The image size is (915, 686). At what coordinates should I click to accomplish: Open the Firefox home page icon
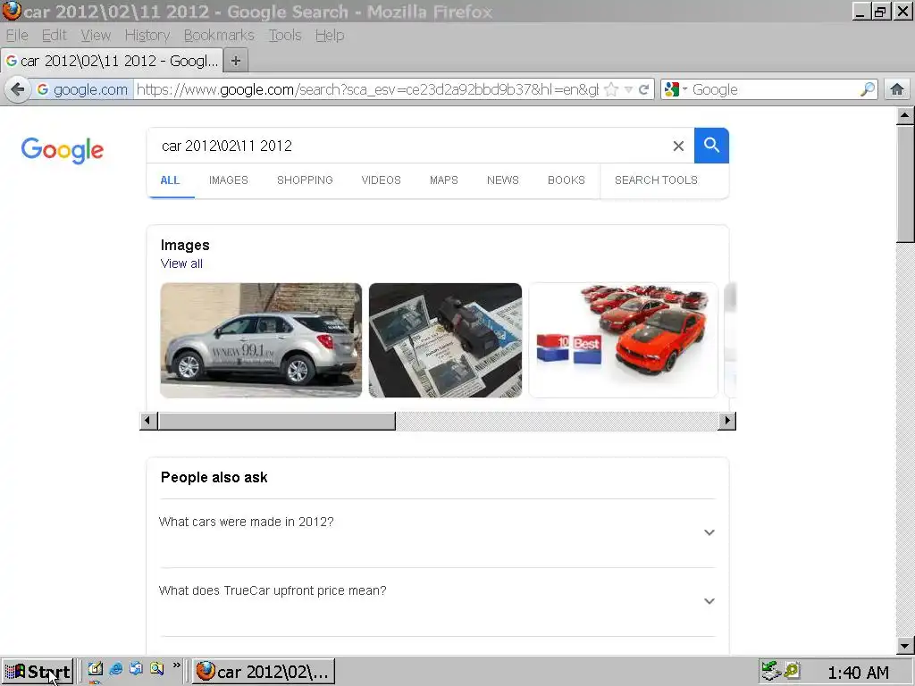tap(897, 89)
